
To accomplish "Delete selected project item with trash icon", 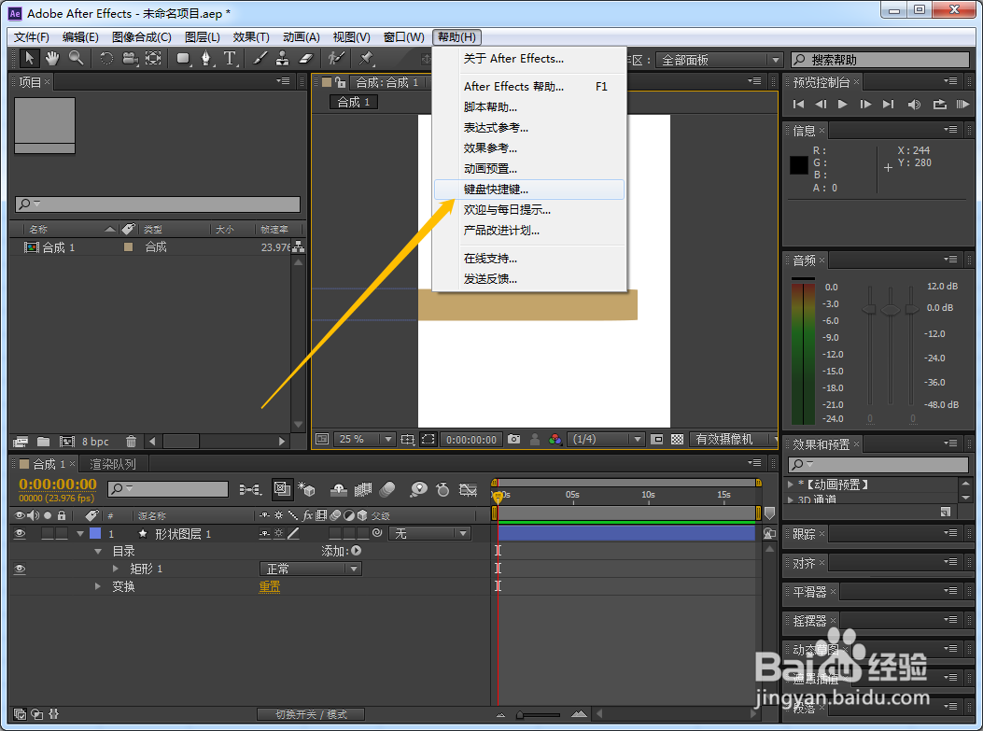I will coord(131,442).
